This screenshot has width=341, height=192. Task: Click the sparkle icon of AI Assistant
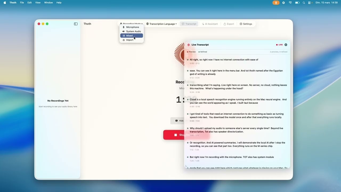(203, 24)
